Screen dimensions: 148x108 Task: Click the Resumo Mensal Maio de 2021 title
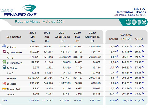tap(40, 22)
